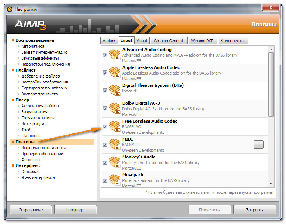Select Визуализация in the tree
The height and width of the screenshot is (224, 286).
point(34,112)
